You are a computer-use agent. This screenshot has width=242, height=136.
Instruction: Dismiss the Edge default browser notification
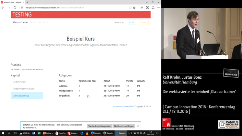[x=138, y=126]
